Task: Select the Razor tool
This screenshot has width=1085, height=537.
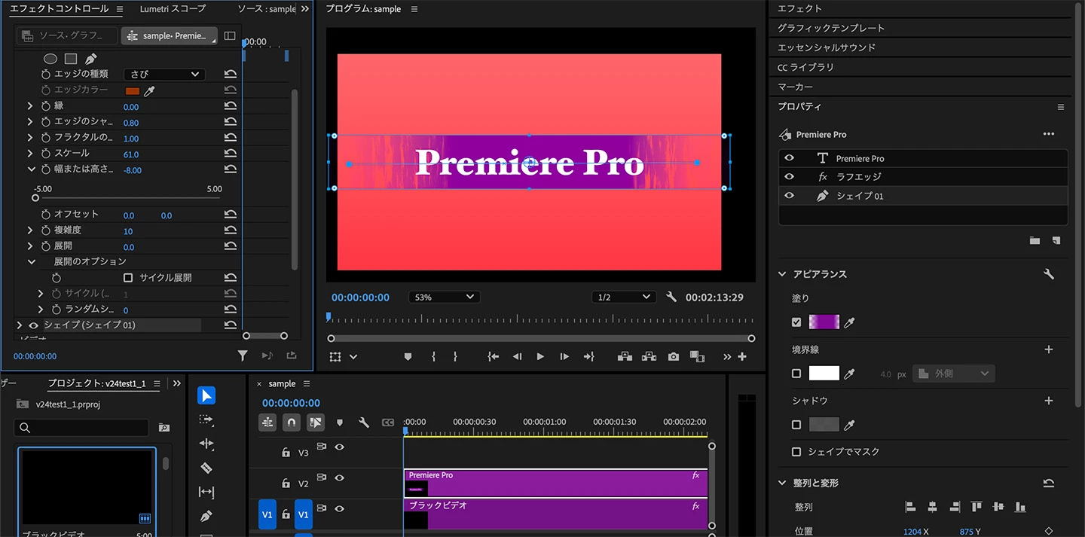Action: [206, 468]
